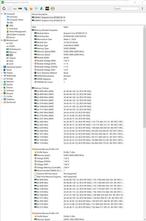This screenshot has width=146, height=221.
Task: Select DIMM3 Kingston Fury device
Action: click(x=49, y=21)
